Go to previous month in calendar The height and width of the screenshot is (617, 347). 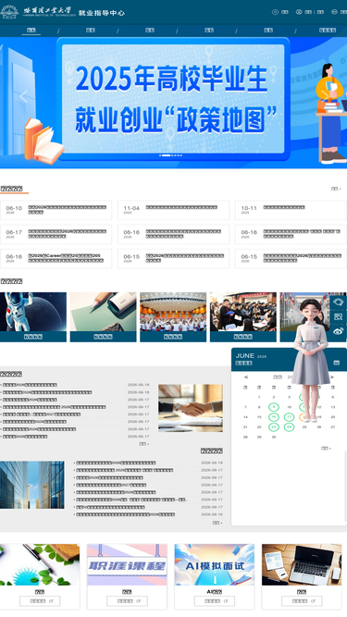tap(246, 377)
